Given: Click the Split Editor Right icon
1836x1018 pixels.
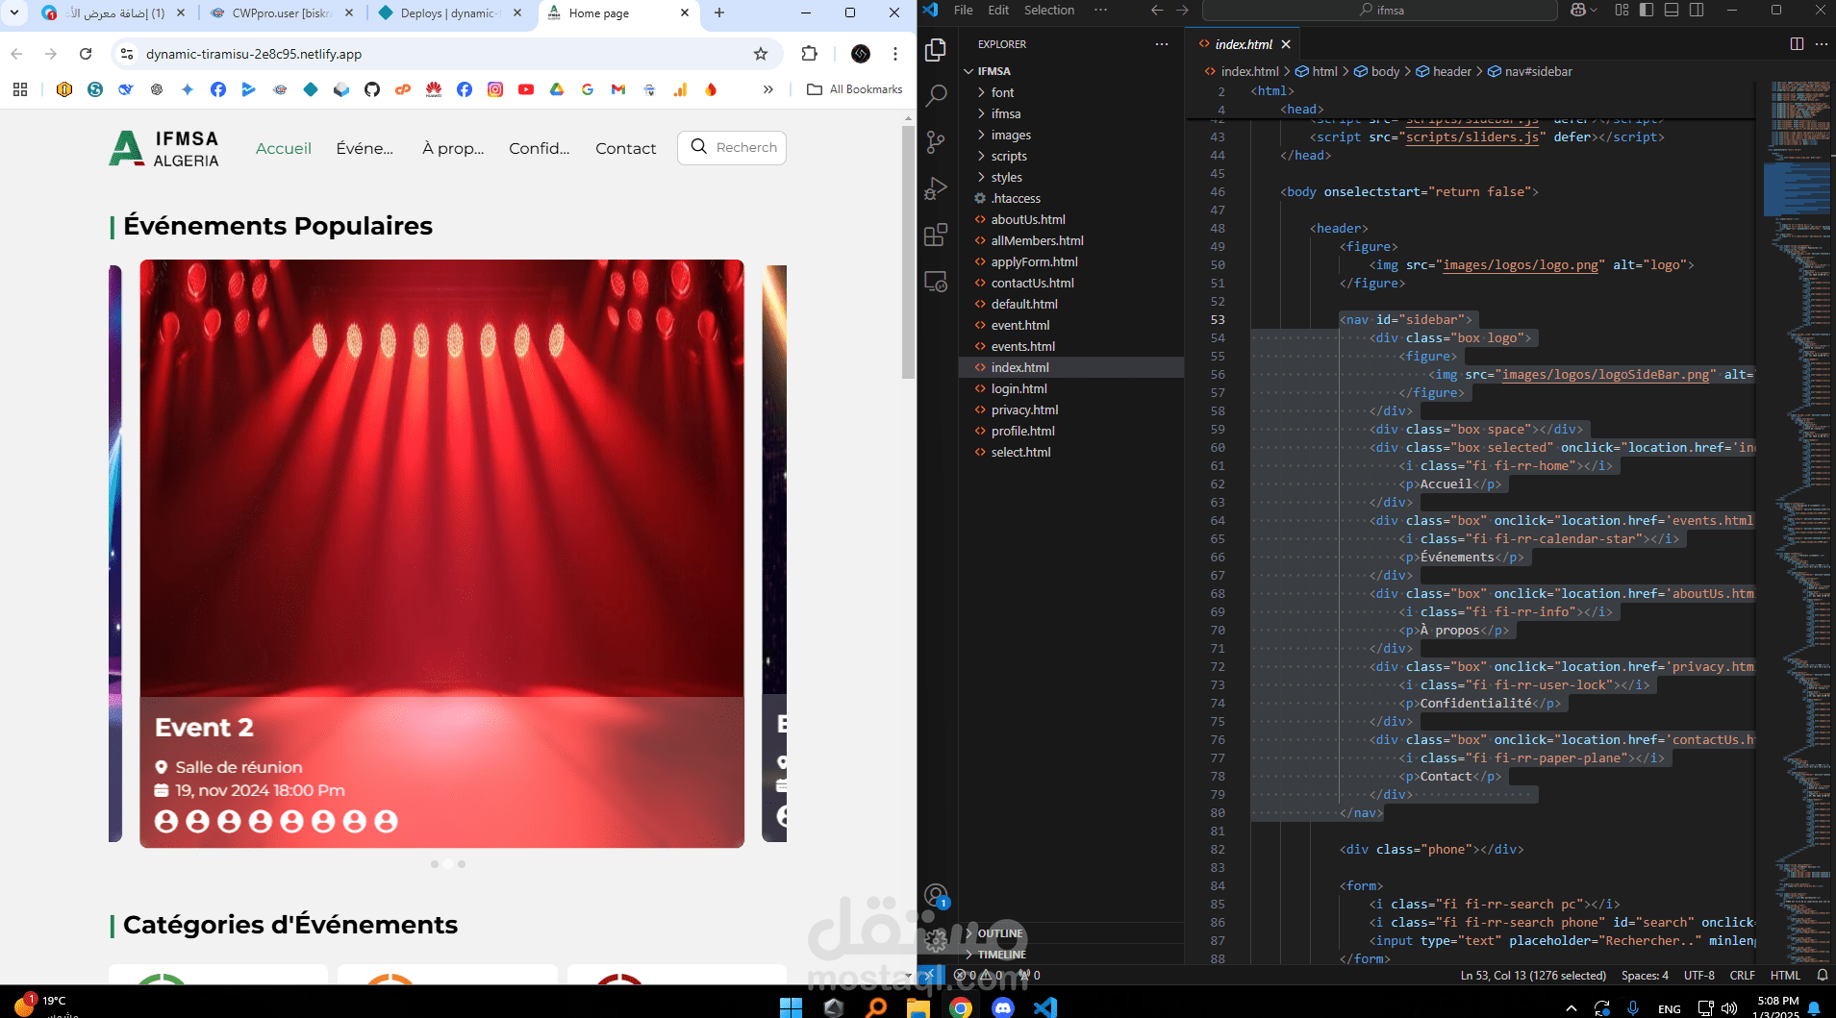Looking at the screenshot, I should [1796, 44].
